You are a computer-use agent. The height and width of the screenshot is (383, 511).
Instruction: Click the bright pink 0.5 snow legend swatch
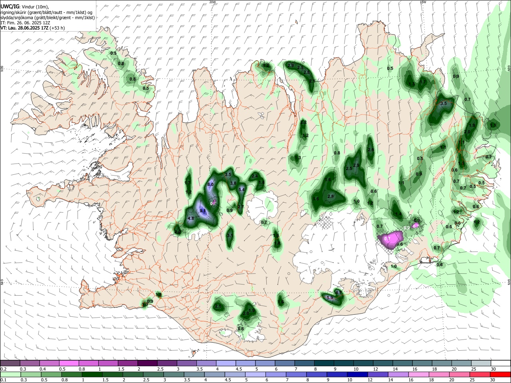pyautogui.click(x=69, y=363)
